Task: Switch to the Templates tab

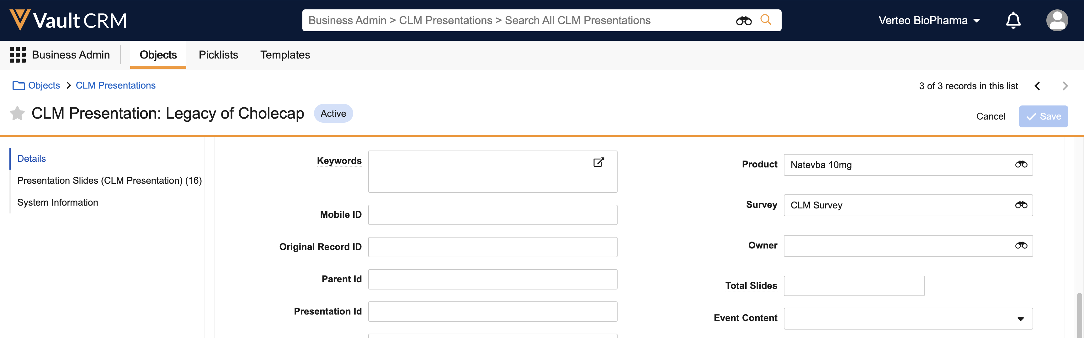Action: [285, 54]
